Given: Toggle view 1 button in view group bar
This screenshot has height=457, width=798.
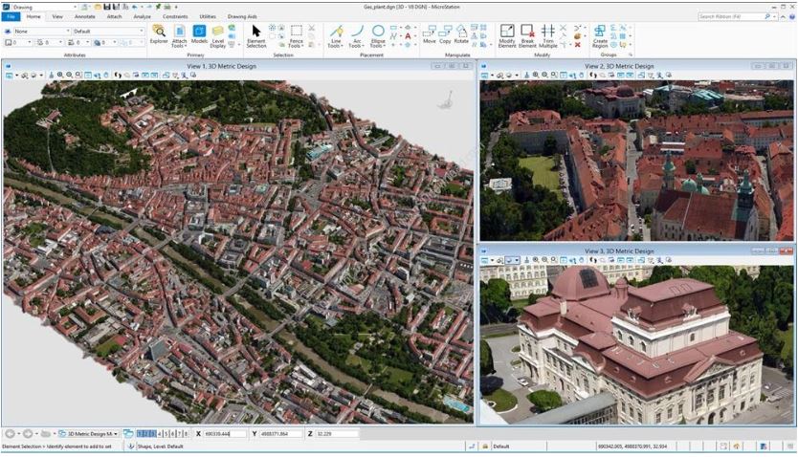Looking at the screenshot, I should coord(141,434).
